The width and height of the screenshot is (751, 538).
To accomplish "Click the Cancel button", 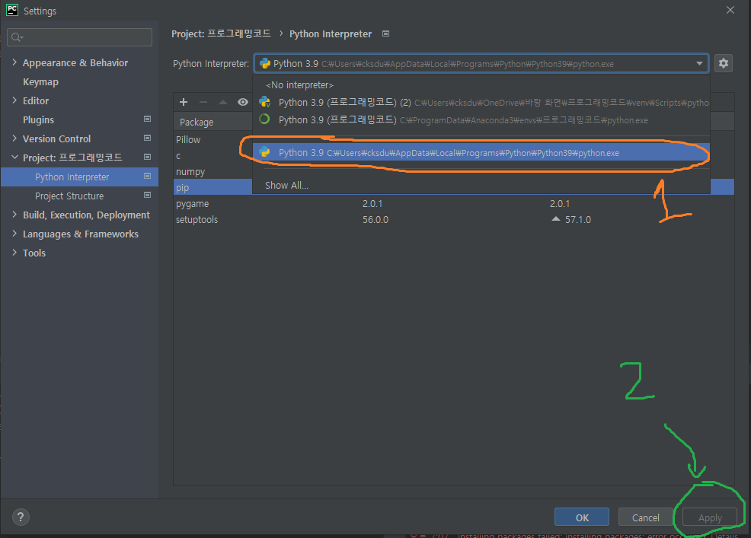I will (645, 517).
